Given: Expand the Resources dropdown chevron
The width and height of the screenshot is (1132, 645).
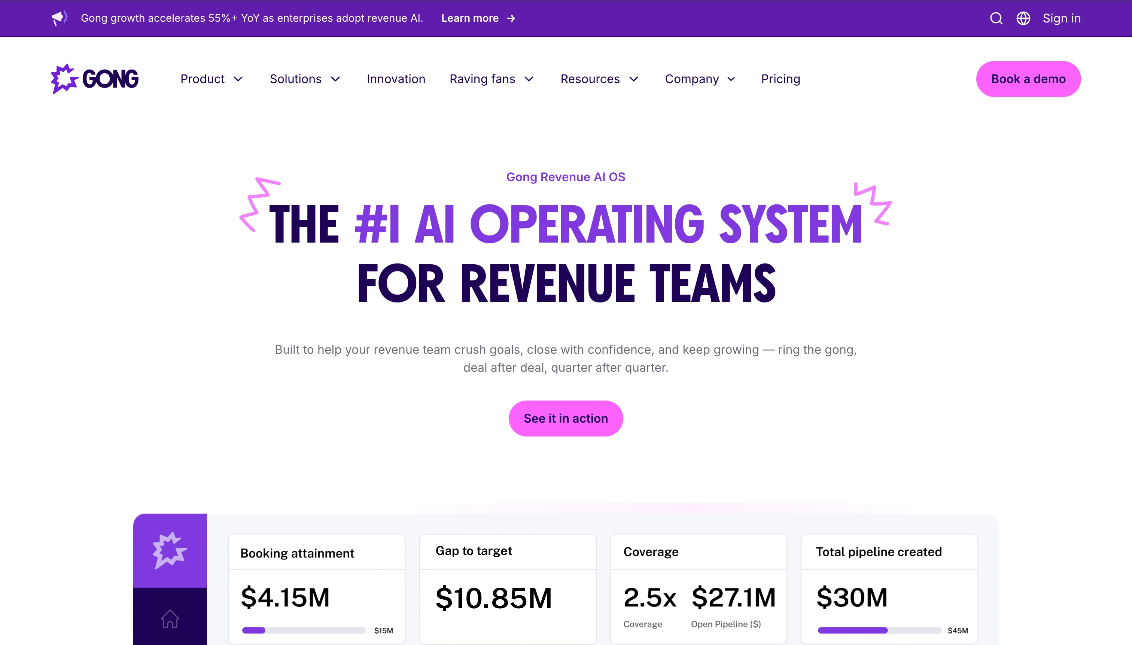Looking at the screenshot, I should (x=634, y=79).
